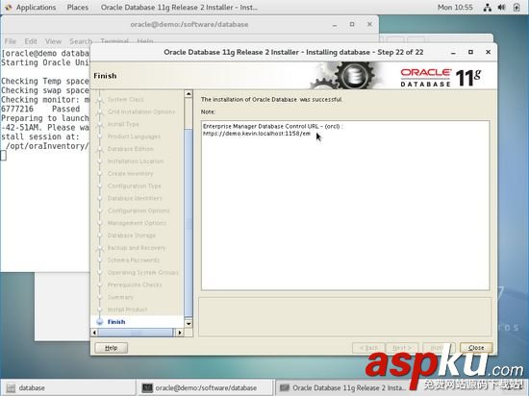Select the Operating System Groups step
The height and width of the screenshot is (396, 529).
(142, 272)
